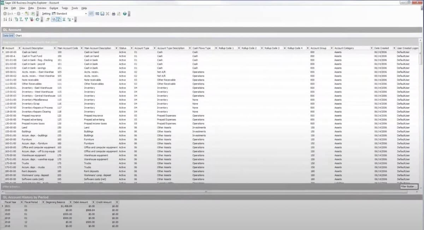Image resolution: width=424 pixels, height=230 pixels.
Task: Open the Tasks menu
Action: point(65,8)
